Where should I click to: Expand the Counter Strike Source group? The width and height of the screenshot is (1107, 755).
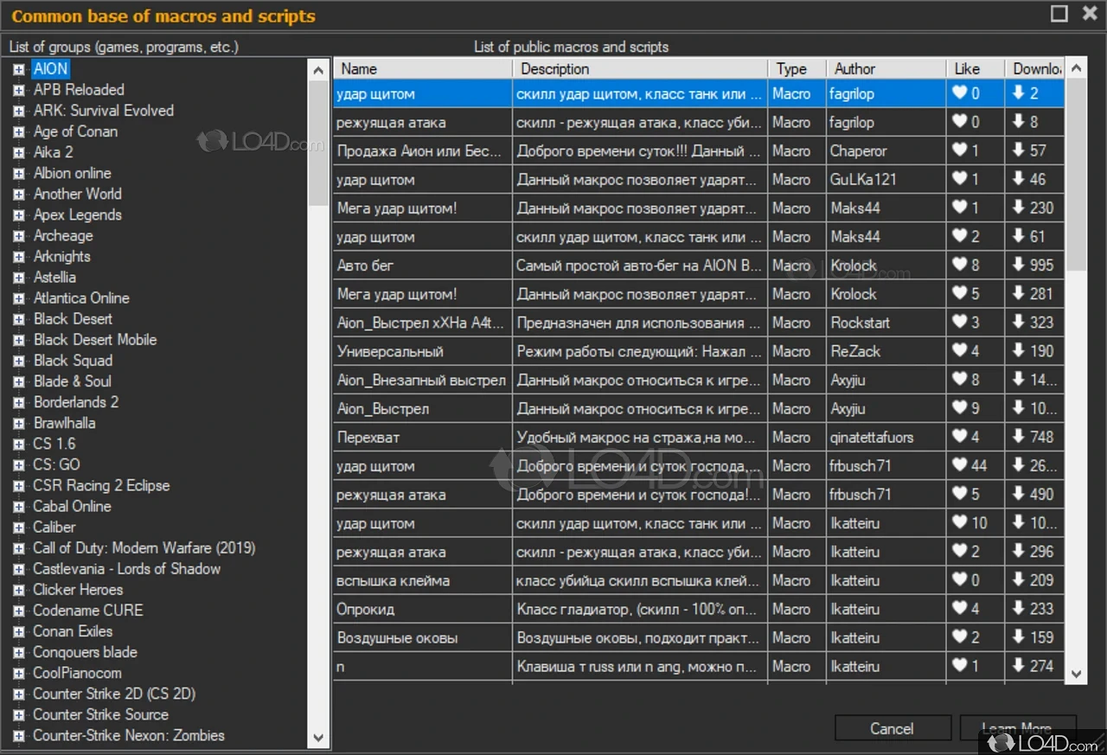click(18, 715)
